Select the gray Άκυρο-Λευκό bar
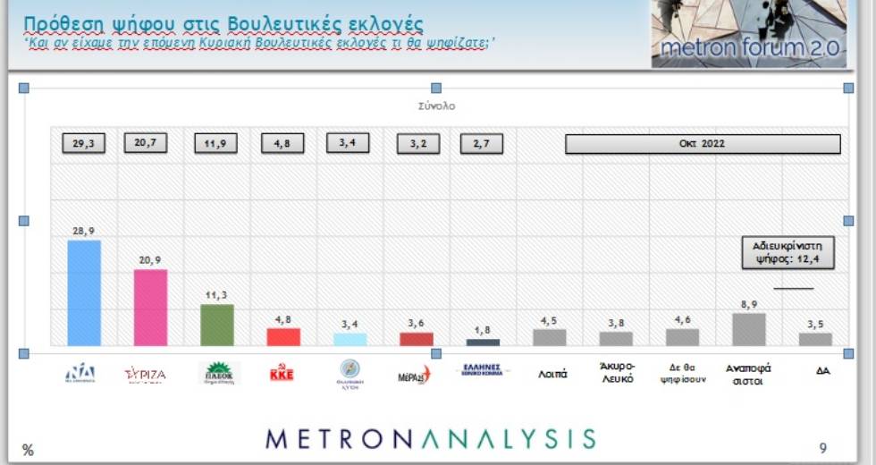876x465 pixels. point(616,339)
